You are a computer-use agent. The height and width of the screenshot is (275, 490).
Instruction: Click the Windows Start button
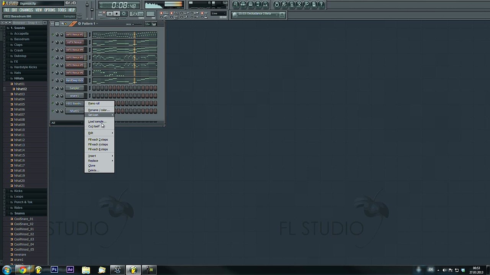click(x=7, y=270)
